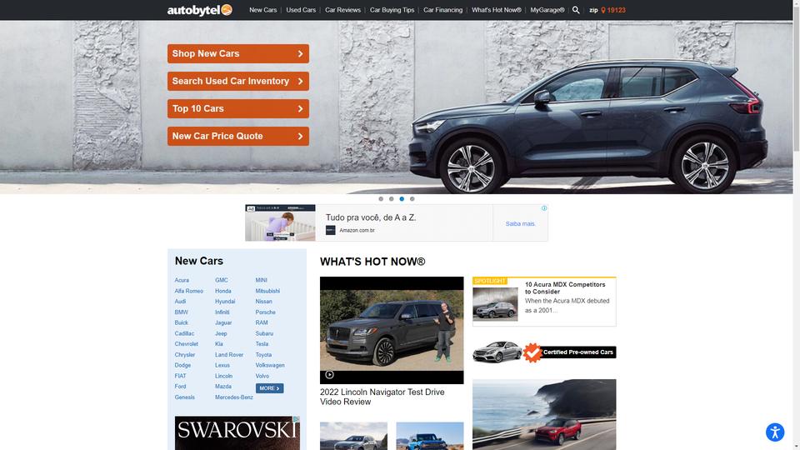Screen dimensions: 800x450
Task: Open the Lincoln Navigator video thumbnail
Action: click(392, 330)
